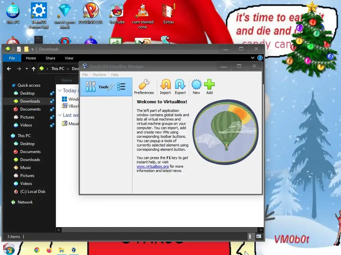The height and width of the screenshot is (255, 341).
Task: Click the Tools pin icon
Action: 111,87
